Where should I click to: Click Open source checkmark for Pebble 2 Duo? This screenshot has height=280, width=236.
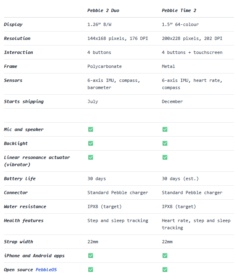[x=91, y=270]
